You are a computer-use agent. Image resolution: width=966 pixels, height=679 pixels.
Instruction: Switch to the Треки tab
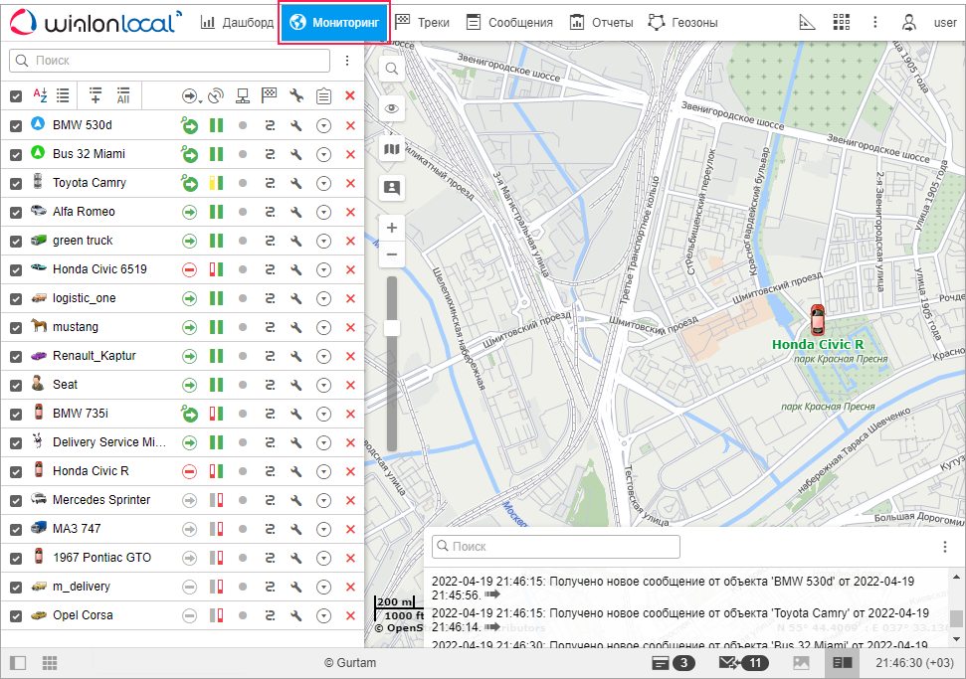[x=422, y=22]
